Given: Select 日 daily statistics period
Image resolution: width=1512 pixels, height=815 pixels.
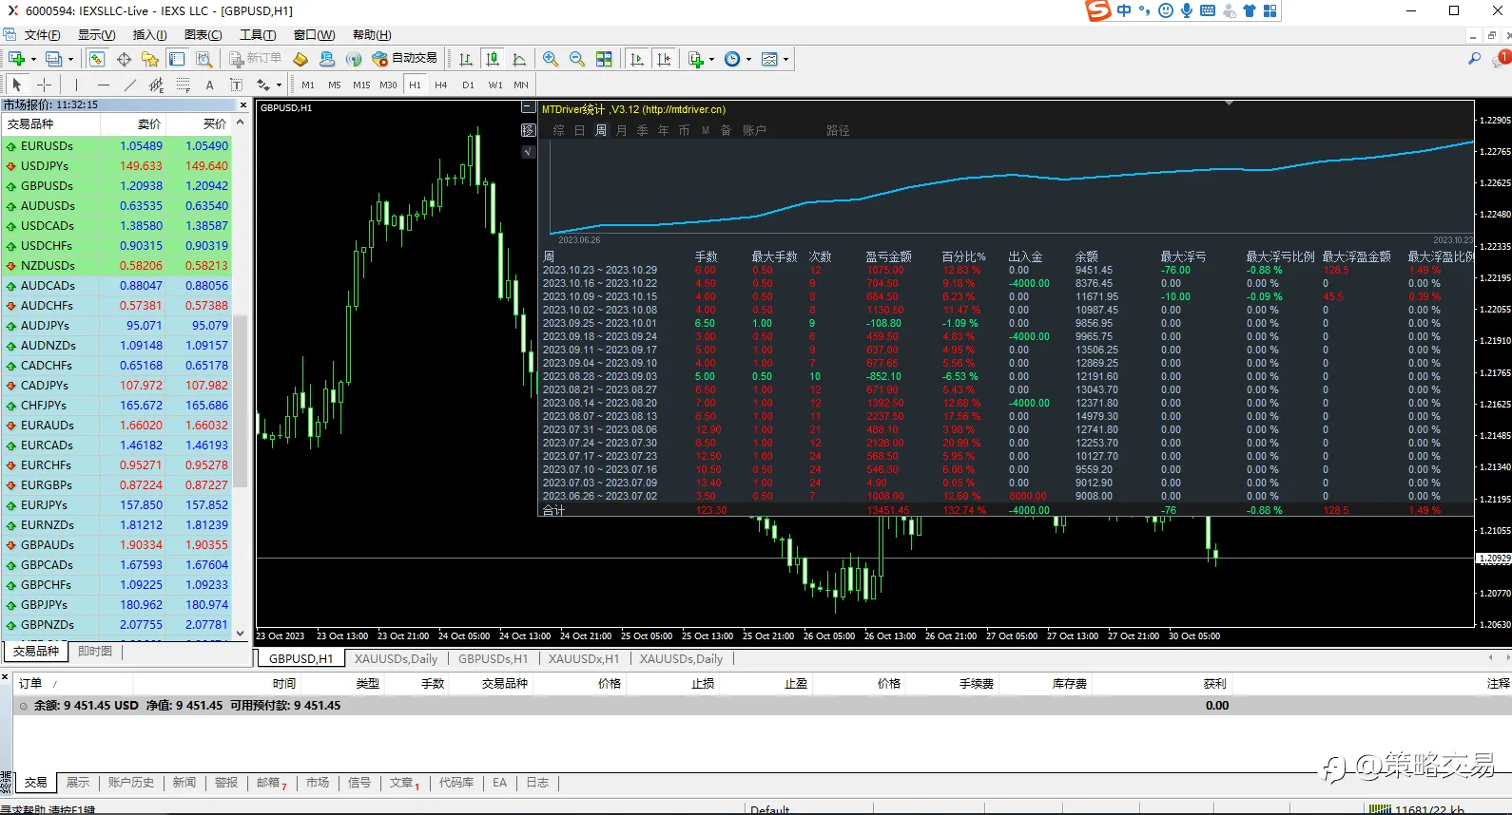Looking at the screenshot, I should pyautogui.click(x=579, y=130).
